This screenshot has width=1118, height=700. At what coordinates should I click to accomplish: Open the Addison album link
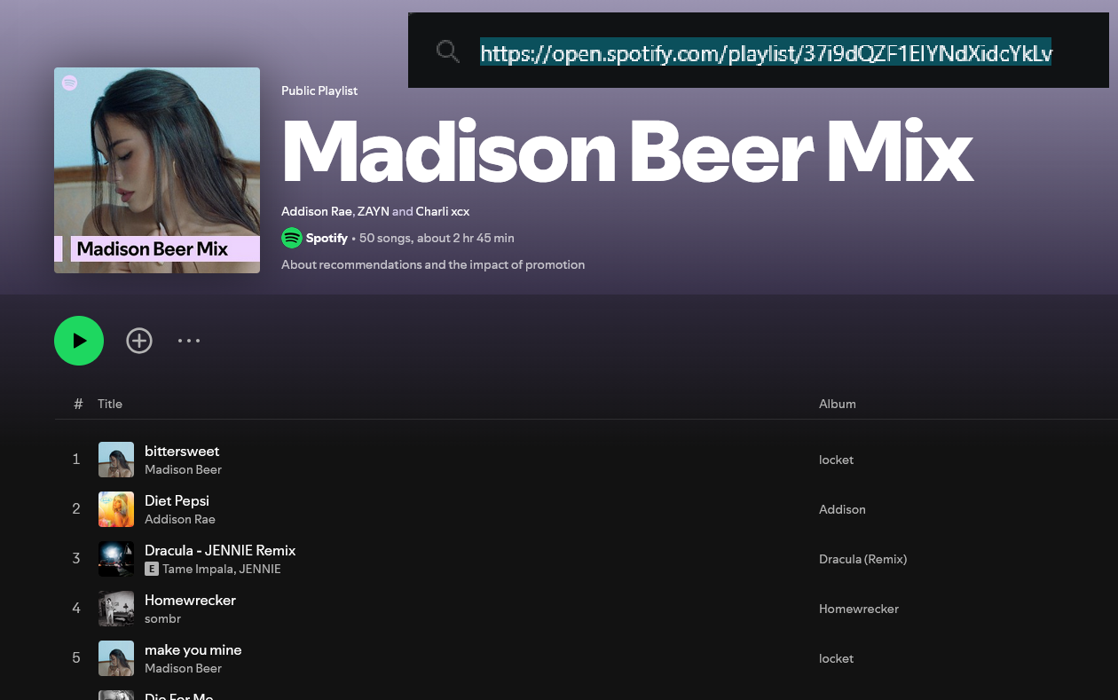842,509
